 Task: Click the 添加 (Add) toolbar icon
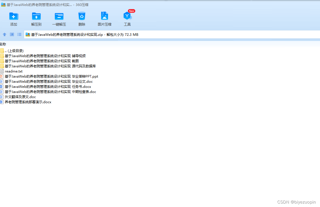14,16
